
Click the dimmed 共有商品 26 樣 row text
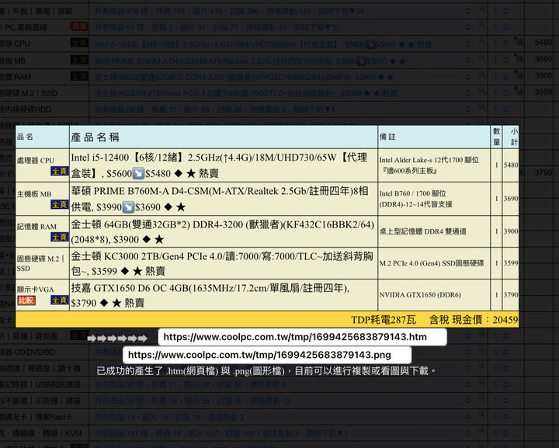click(193, 401)
